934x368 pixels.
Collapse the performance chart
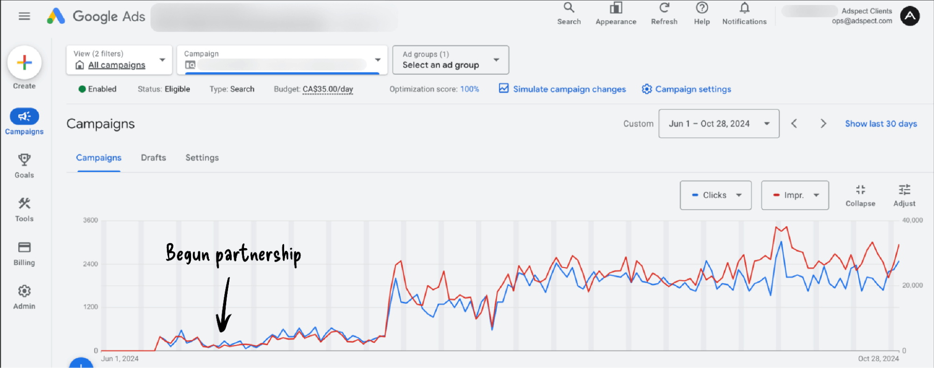(860, 195)
